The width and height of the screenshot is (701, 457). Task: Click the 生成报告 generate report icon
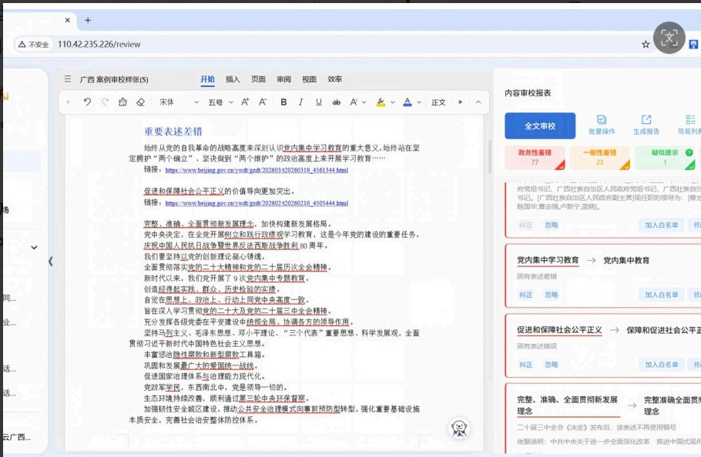click(x=646, y=125)
